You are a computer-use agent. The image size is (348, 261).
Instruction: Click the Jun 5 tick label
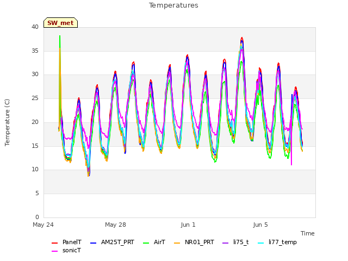(260, 225)
